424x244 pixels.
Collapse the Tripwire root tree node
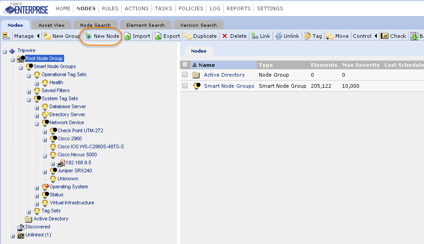pyautogui.click(x=4, y=52)
